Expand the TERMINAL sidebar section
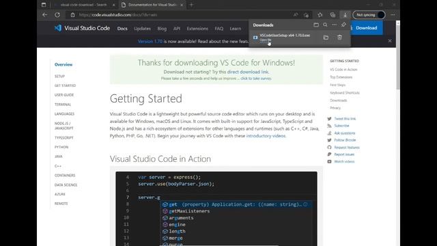Screen dimensions: 437x246 [x=63, y=105]
